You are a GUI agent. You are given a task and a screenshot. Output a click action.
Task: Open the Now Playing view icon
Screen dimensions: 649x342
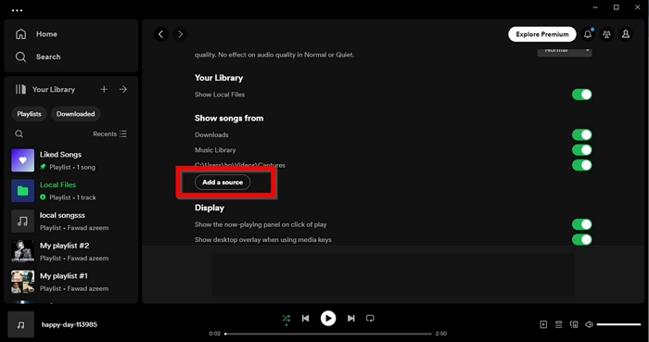543,324
